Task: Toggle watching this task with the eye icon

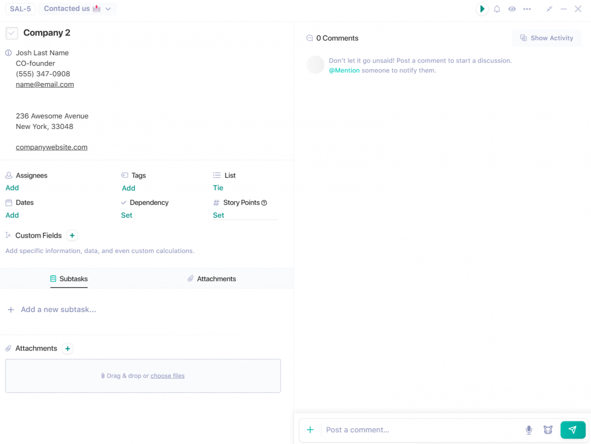Action: (x=512, y=9)
